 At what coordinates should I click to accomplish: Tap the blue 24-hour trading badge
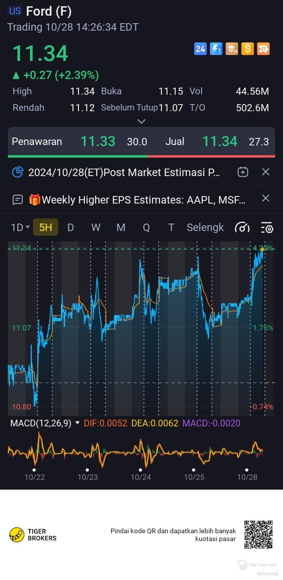(x=200, y=49)
